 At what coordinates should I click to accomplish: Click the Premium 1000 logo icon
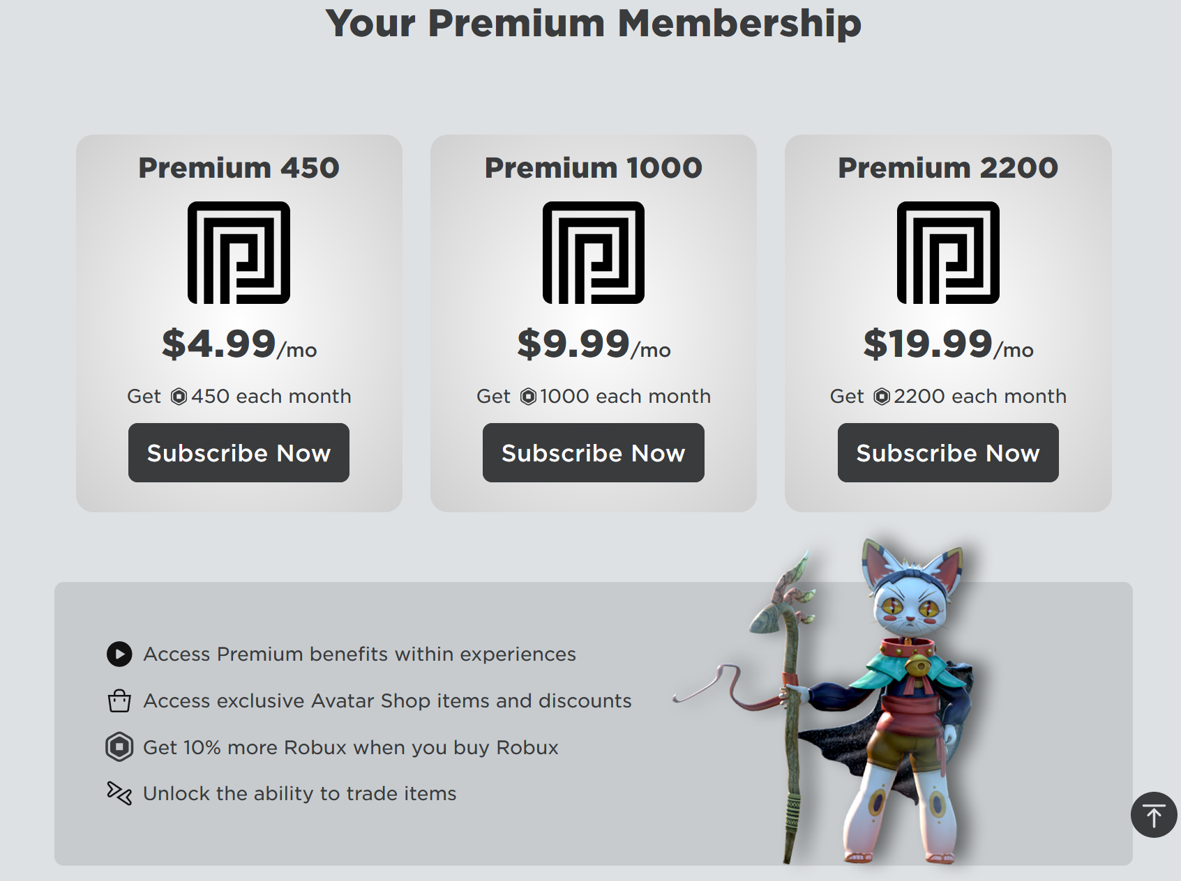pyautogui.click(x=594, y=252)
